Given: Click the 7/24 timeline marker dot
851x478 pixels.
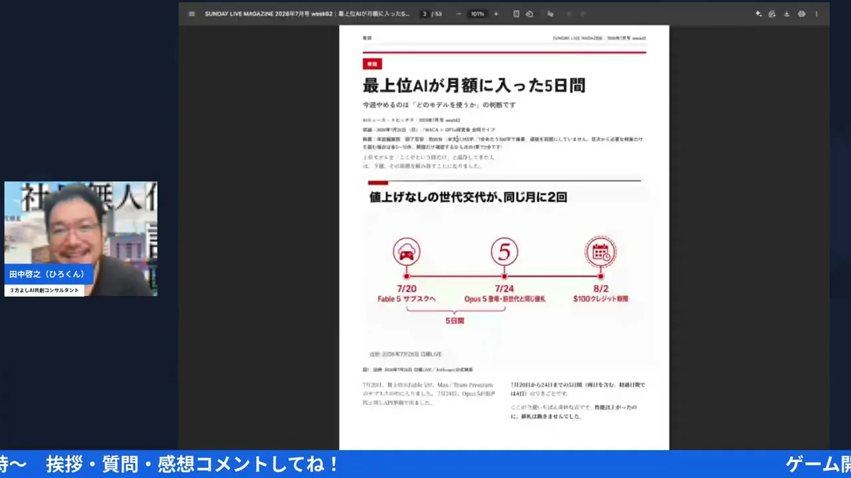Looking at the screenshot, I should click(x=504, y=276).
